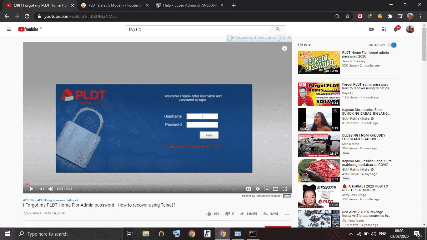Show video info card icon
The height and width of the screenshot is (240, 427).
[284, 48]
